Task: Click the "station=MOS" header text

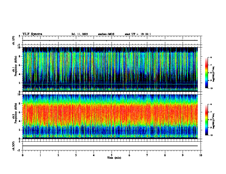Action: (x=106, y=34)
